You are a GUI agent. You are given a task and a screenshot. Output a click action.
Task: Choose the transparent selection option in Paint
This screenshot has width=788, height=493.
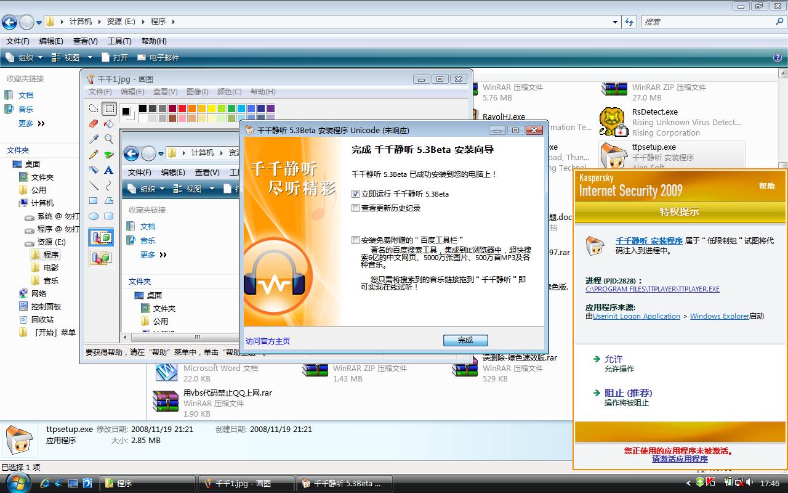tap(101, 258)
